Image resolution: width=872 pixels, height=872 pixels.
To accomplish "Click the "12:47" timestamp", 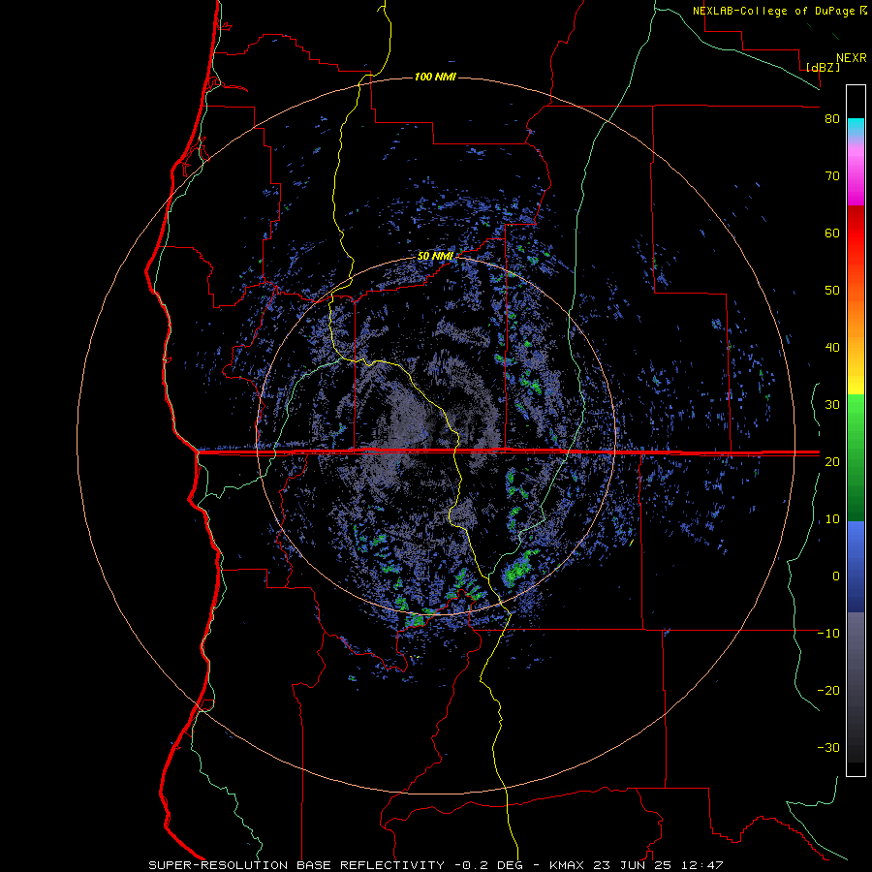I will coord(701,865).
